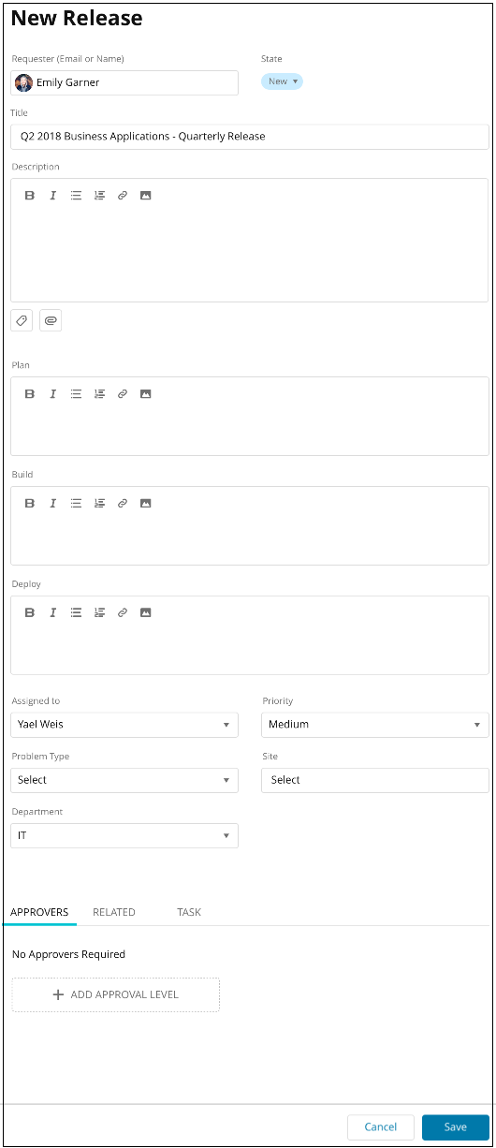Image resolution: width=496 pixels, height=1148 pixels.
Task: Add link in Build editor
Action: coord(122,504)
